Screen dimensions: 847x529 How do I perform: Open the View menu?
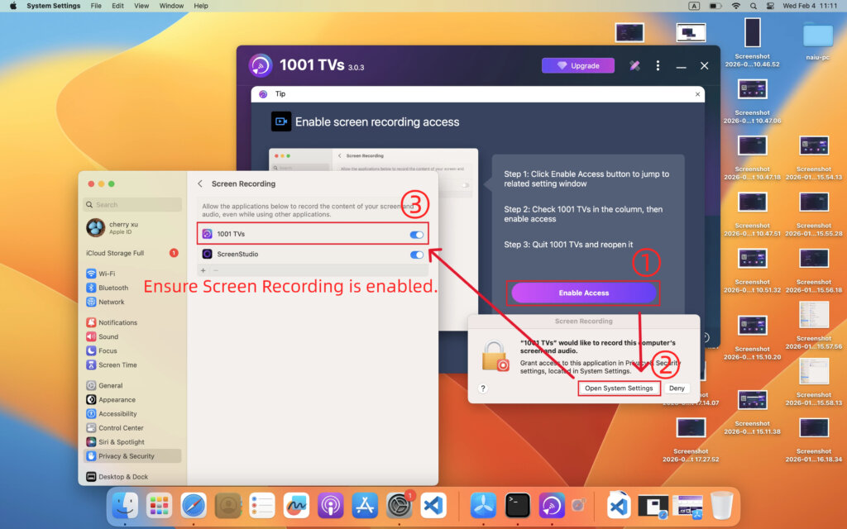(141, 6)
